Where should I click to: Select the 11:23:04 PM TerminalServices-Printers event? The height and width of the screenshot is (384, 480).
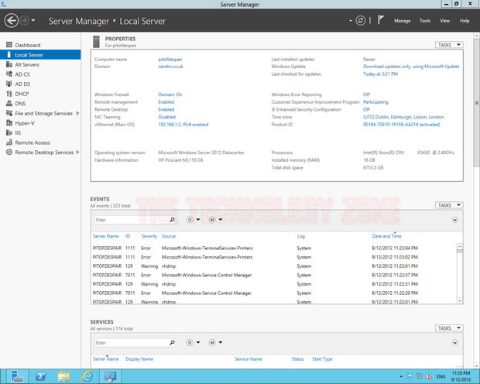[273, 248]
